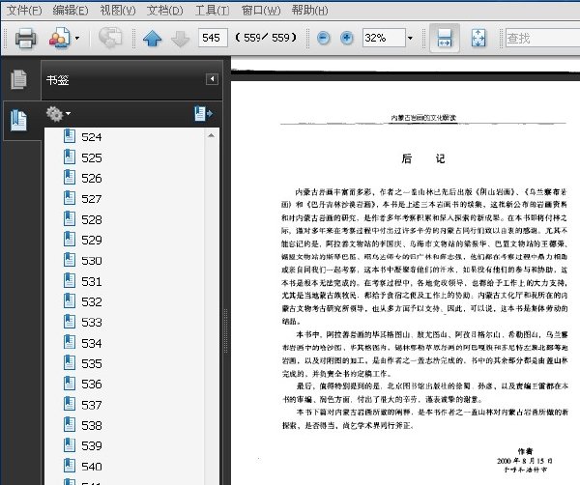Select bookmark 535
The width and height of the screenshot is (580, 485).
click(x=92, y=363)
